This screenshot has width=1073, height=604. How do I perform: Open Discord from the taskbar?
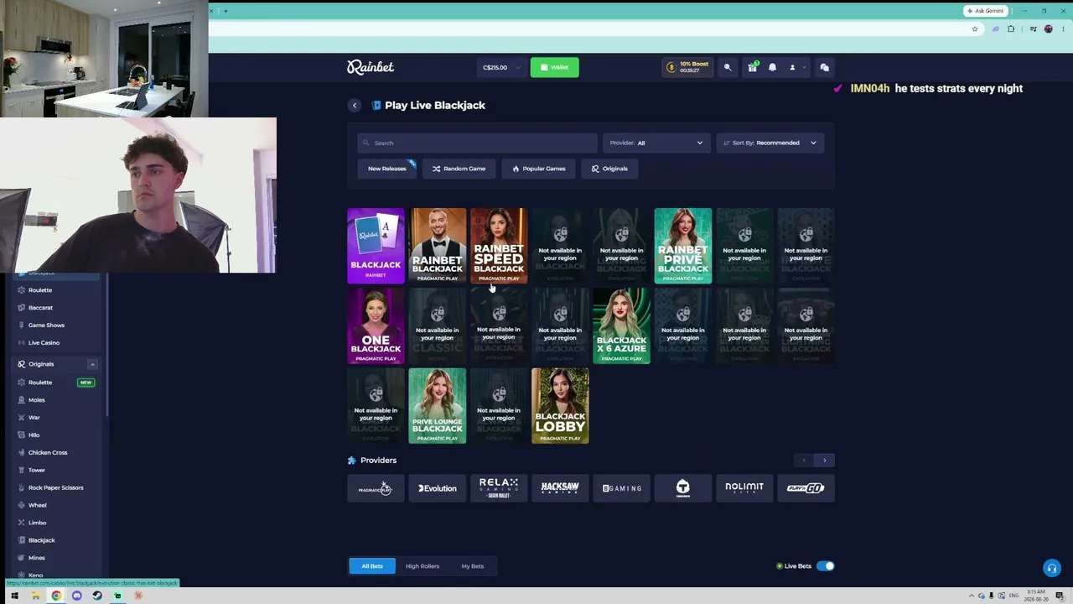(x=76, y=596)
